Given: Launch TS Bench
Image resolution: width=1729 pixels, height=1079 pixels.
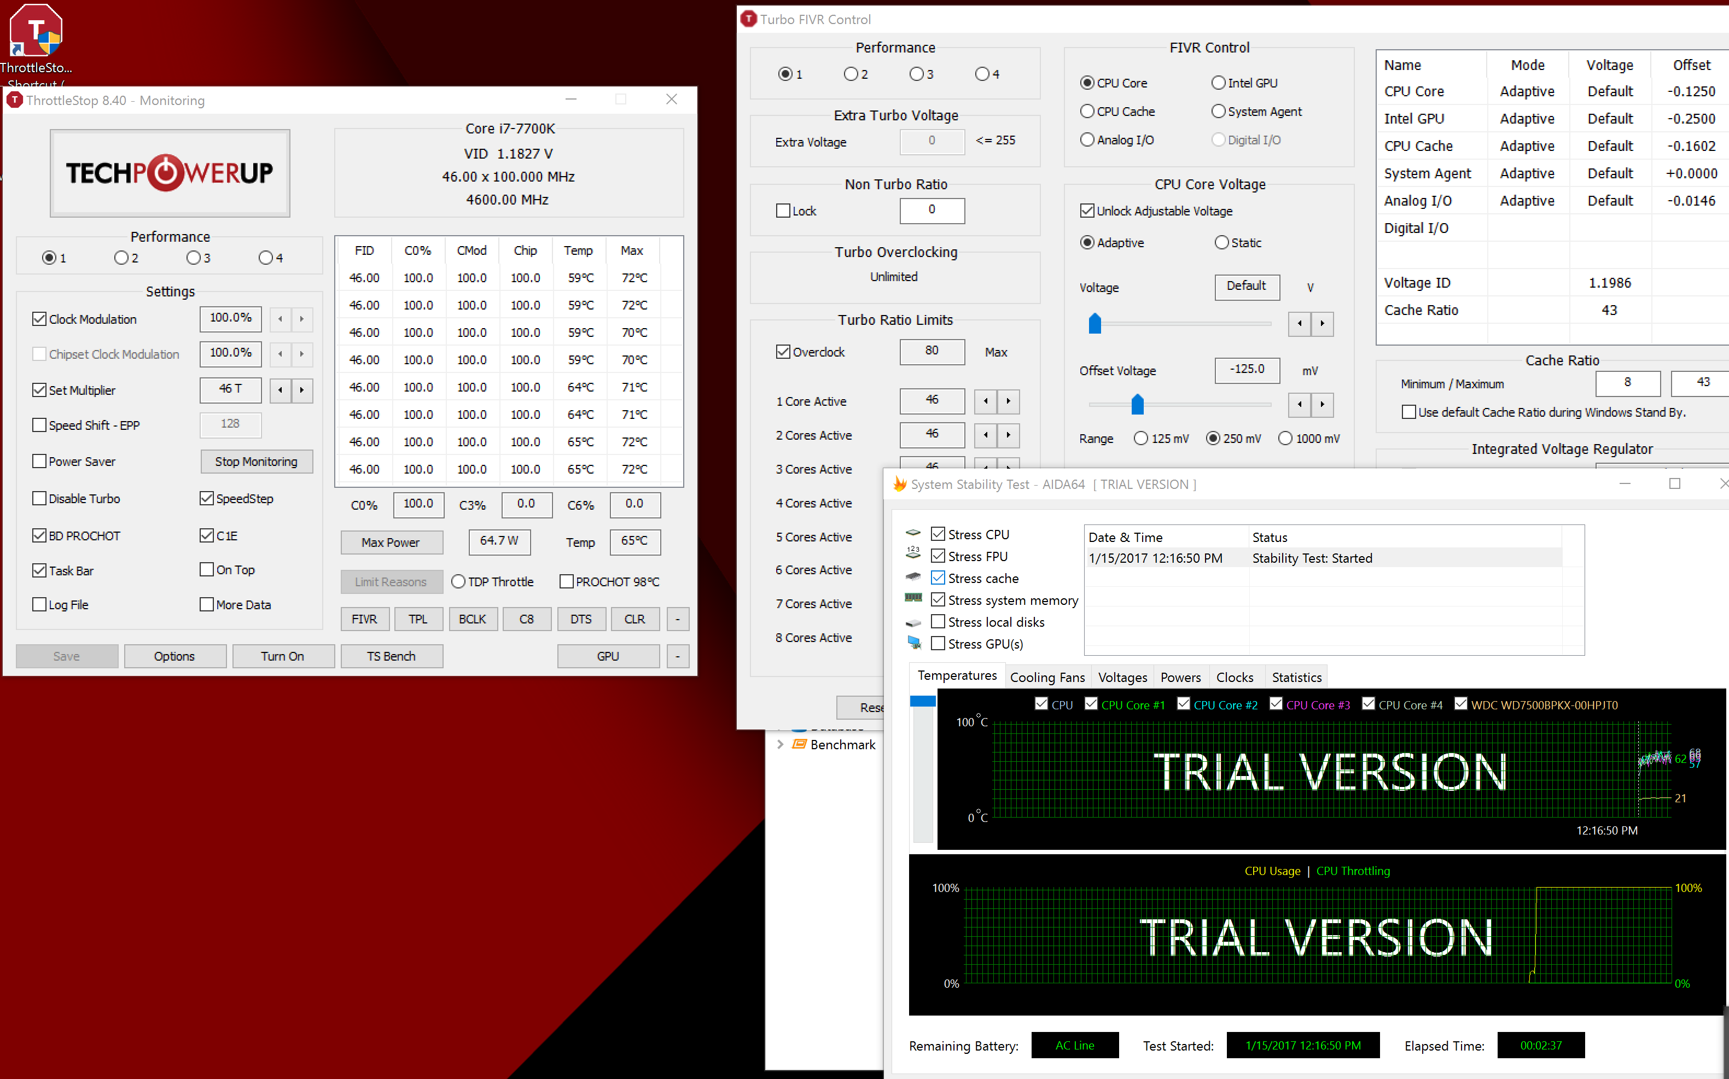Looking at the screenshot, I should pyautogui.click(x=392, y=657).
